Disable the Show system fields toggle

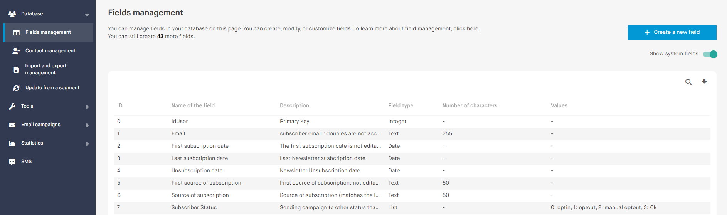[710, 54]
